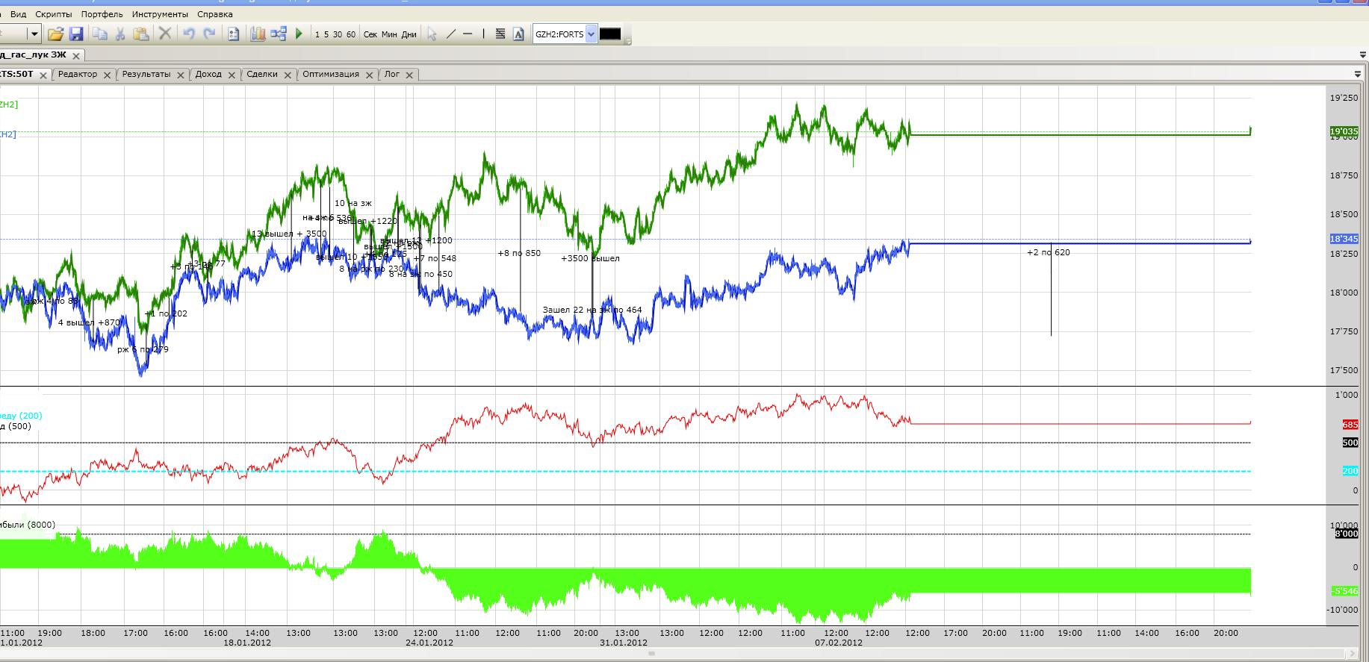Click the red 685 indicator value label
Image resolution: width=1369 pixels, height=662 pixels.
pos(1350,424)
